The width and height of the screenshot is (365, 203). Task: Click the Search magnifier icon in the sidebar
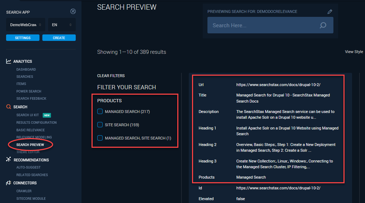point(9,107)
